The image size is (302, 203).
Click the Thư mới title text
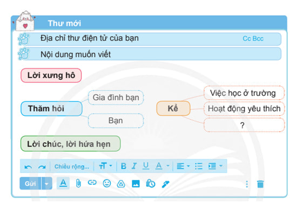pyautogui.click(x=64, y=23)
